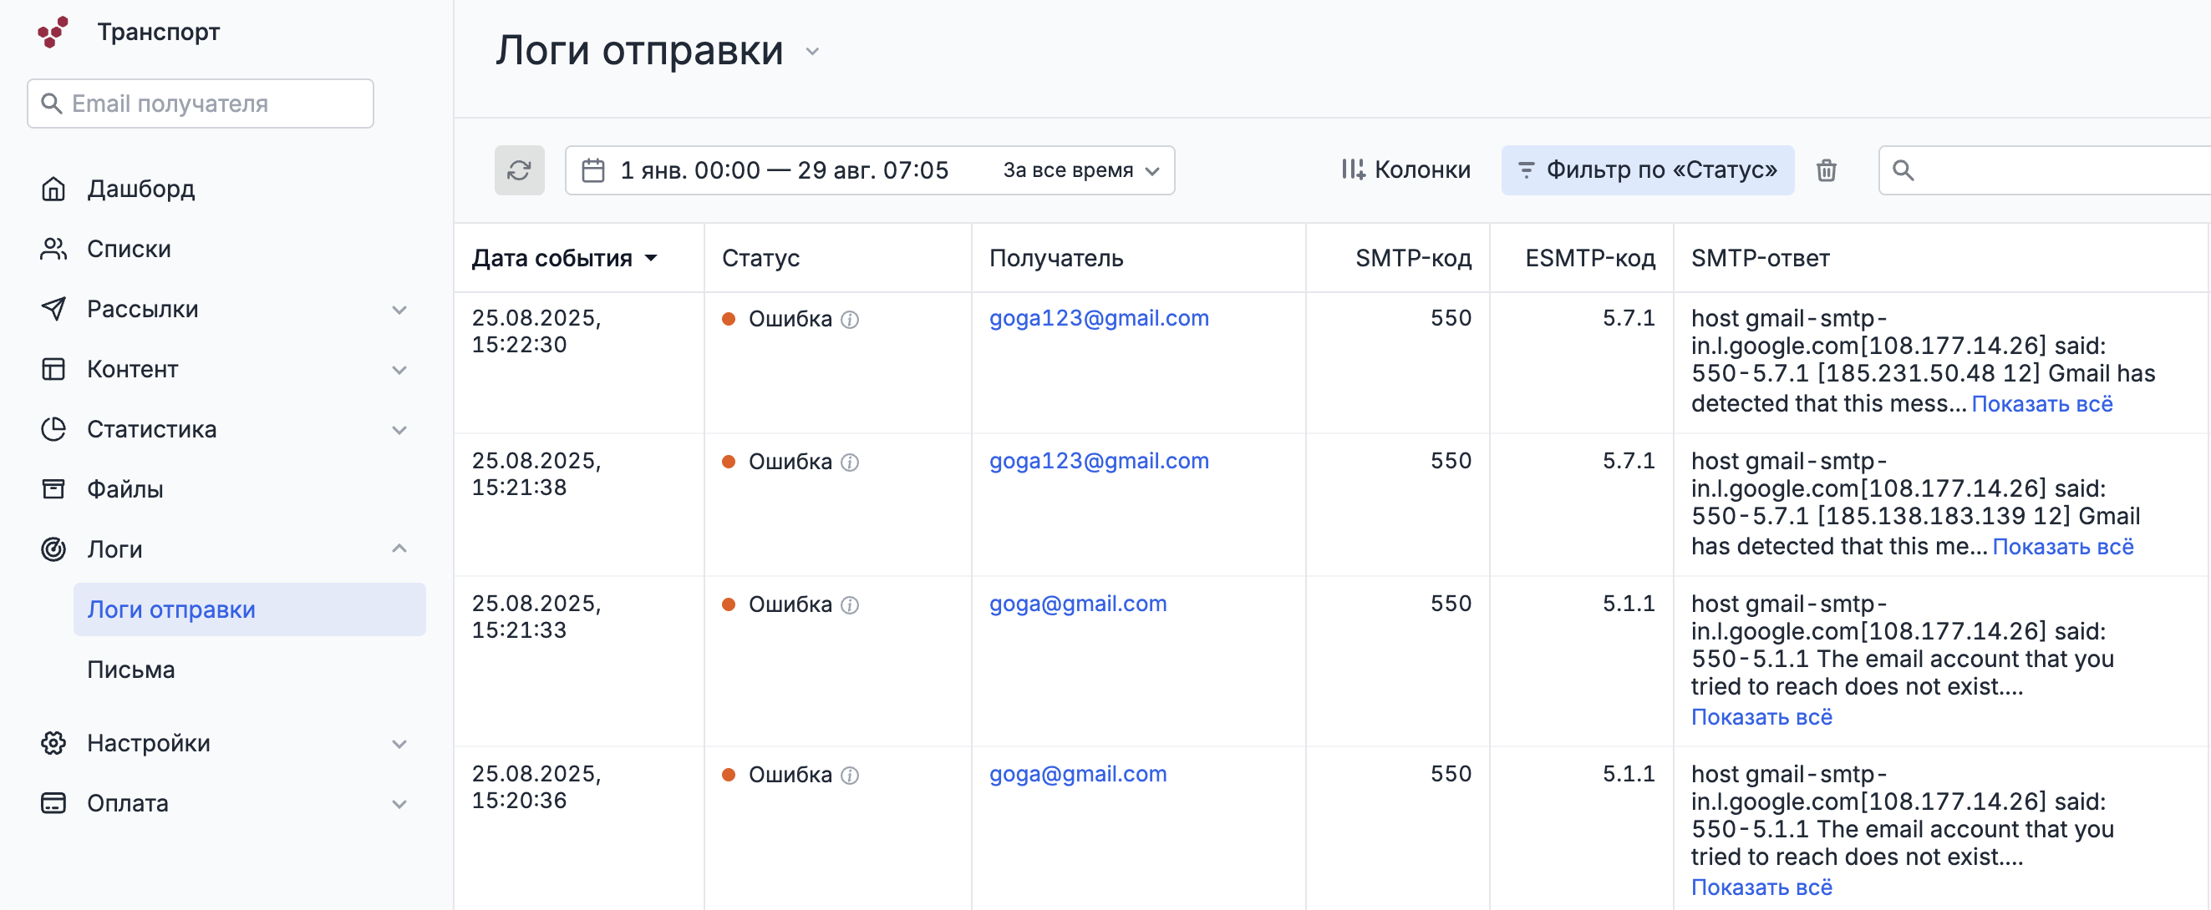Open the goga123@gmail.com link in first row
Screen dimensions: 2211x910
(1098, 318)
